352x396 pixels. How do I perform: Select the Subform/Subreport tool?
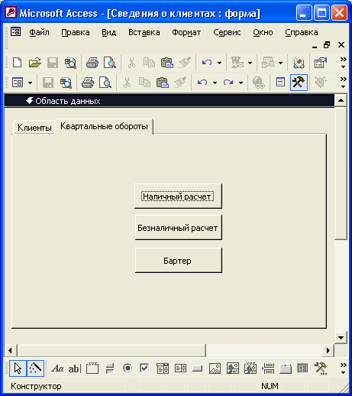tap(302, 368)
